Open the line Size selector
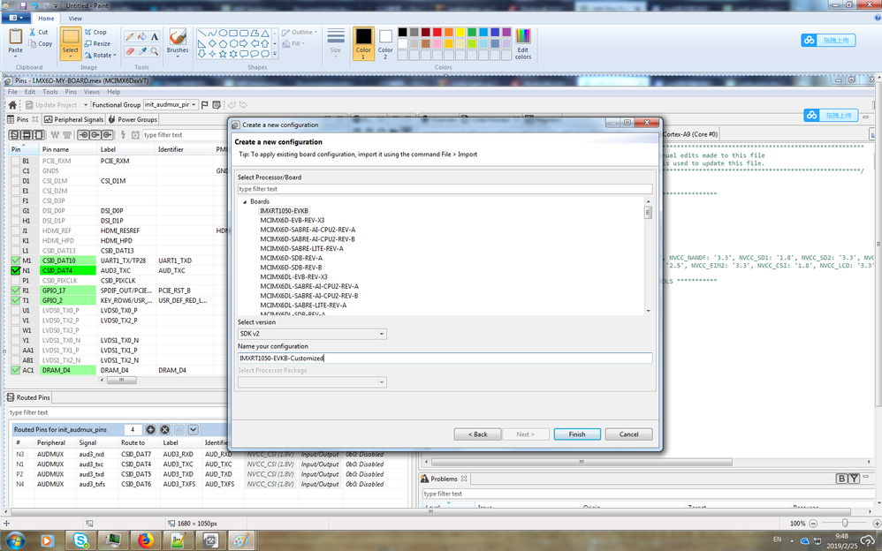 335,42
